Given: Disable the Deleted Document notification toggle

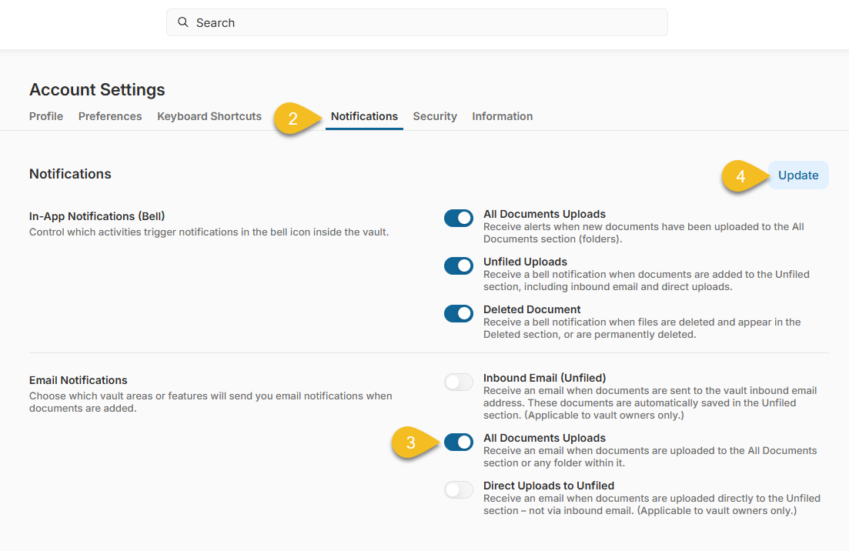Looking at the screenshot, I should [x=459, y=313].
